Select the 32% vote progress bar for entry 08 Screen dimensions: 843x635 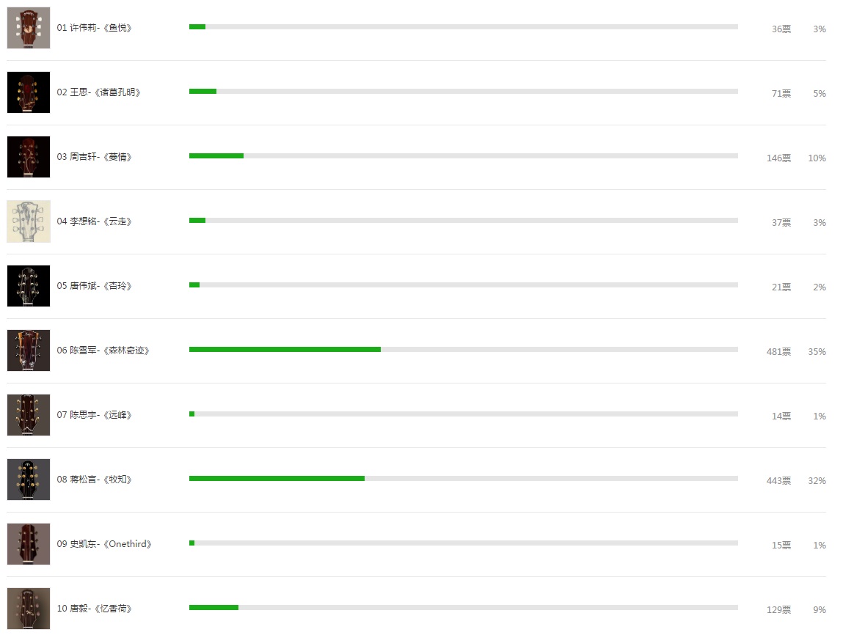464,478
